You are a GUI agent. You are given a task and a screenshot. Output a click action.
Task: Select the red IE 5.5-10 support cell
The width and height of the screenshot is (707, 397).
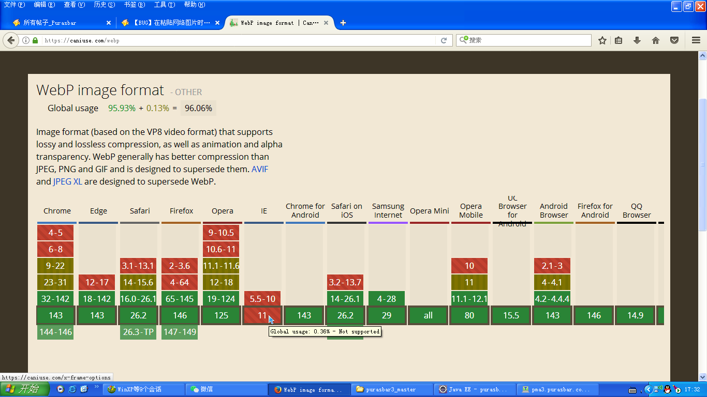tap(262, 299)
